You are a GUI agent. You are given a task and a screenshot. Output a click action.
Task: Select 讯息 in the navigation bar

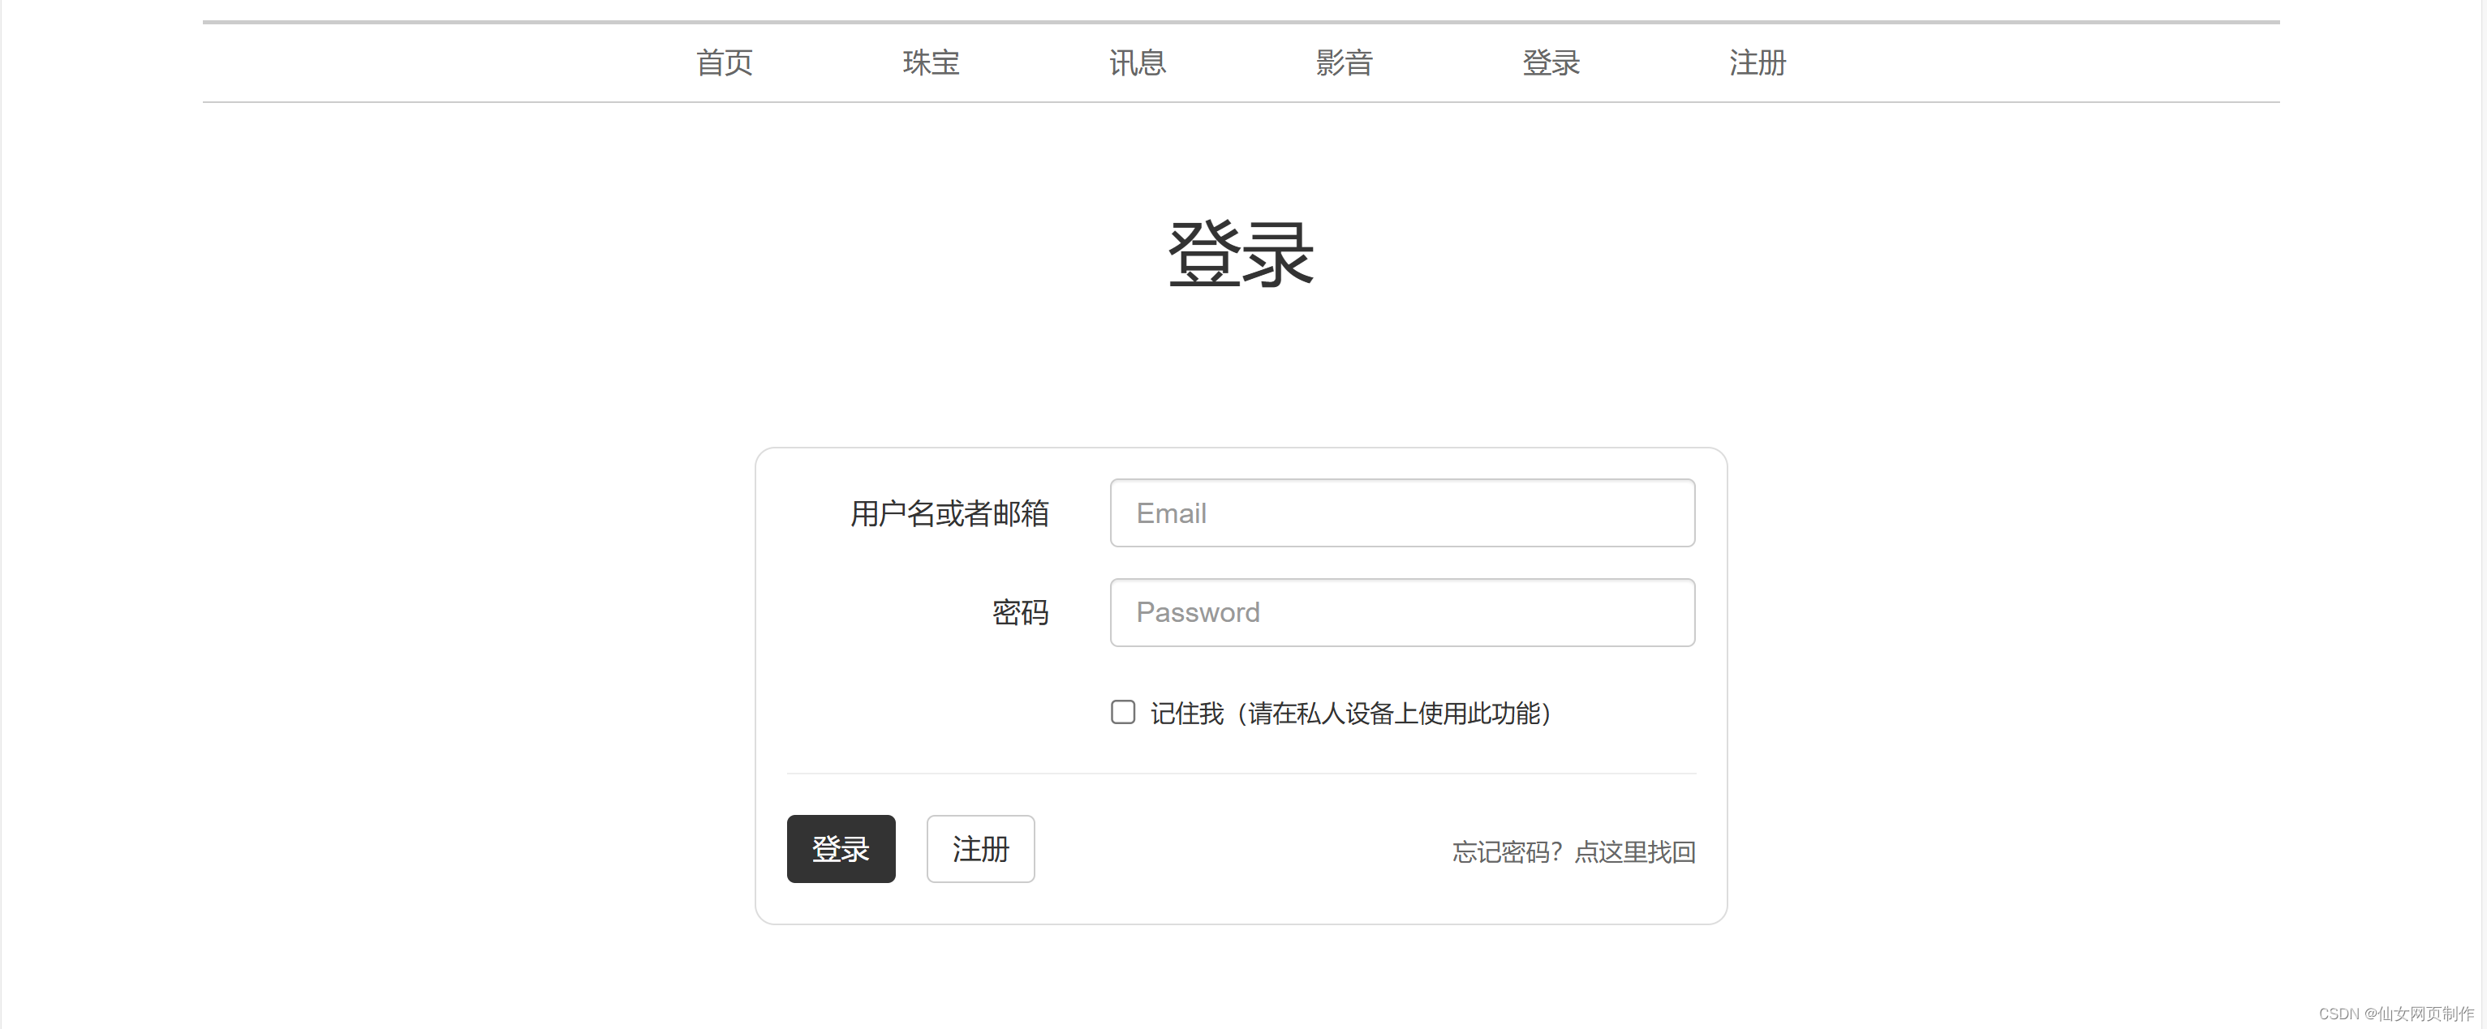coord(1138,62)
